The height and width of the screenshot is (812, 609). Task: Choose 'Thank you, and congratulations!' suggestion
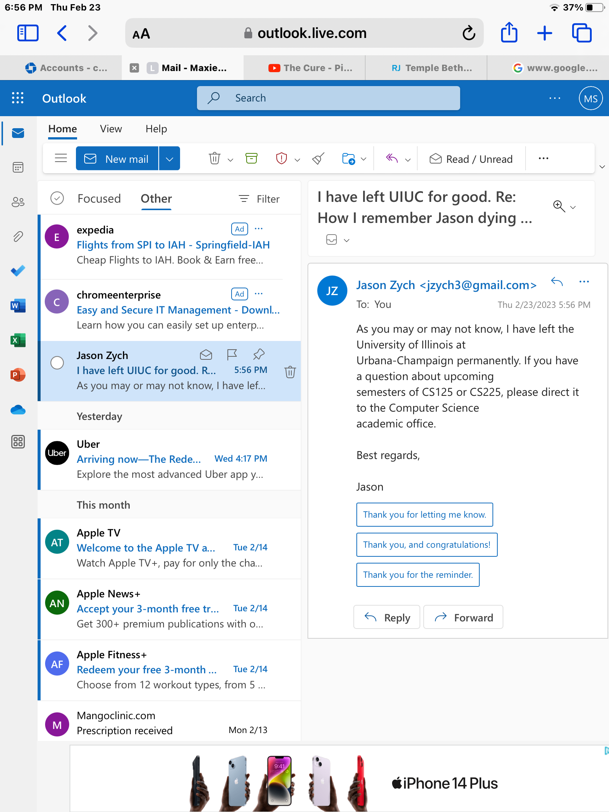click(427, 545)
